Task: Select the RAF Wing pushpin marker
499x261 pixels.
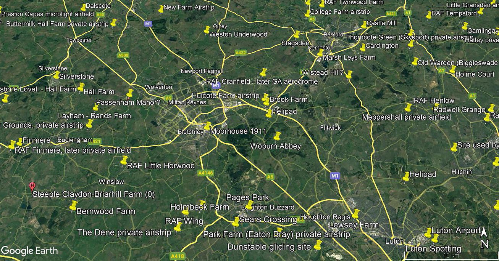Action: pos(178,227)
